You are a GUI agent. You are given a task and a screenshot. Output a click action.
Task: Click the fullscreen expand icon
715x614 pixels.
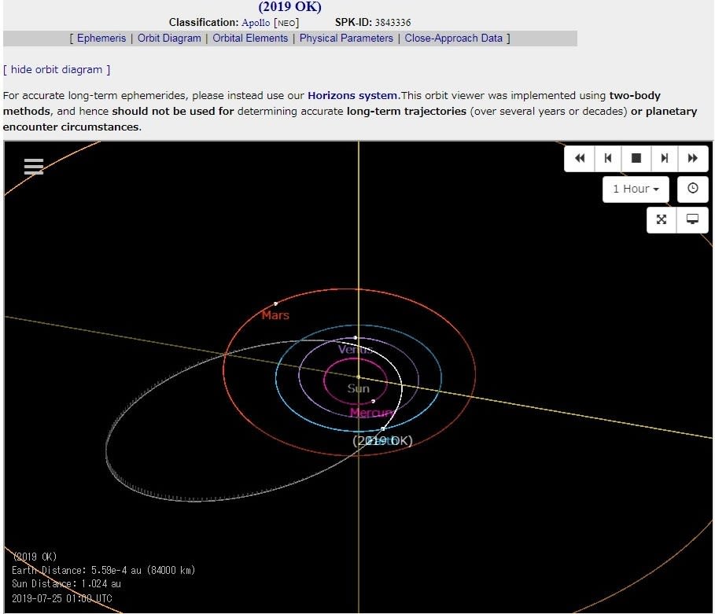tap(662, 219)
